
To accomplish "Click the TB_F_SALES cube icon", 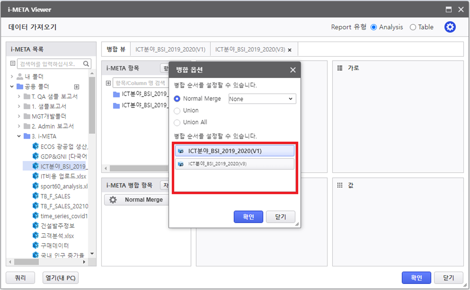I will click(35, 196).
